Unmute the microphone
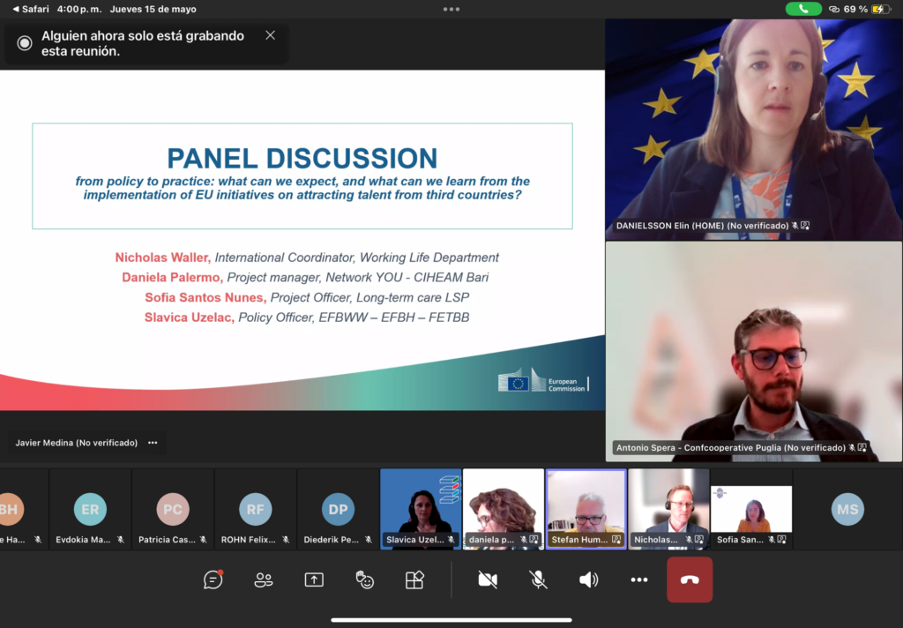903x628 pixels. 538,579
